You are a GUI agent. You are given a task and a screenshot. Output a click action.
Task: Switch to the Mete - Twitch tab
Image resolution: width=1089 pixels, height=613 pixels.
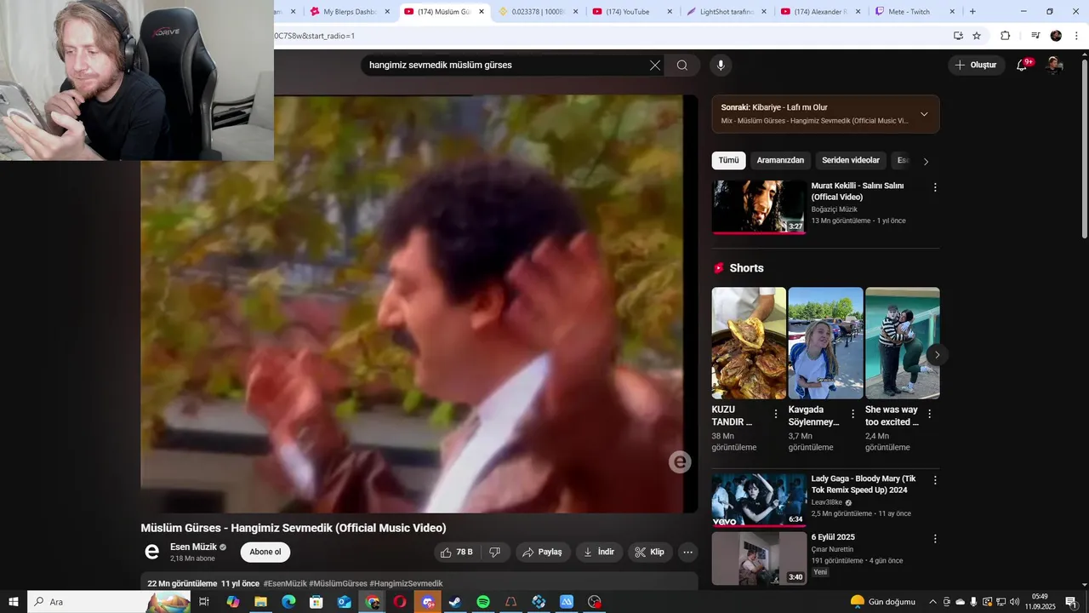tap(914, 11)
